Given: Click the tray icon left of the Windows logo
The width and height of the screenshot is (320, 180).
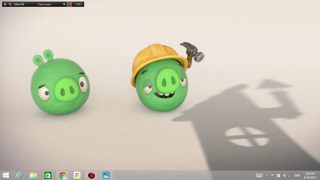Looking at the screenshot, I should point(272,175).
